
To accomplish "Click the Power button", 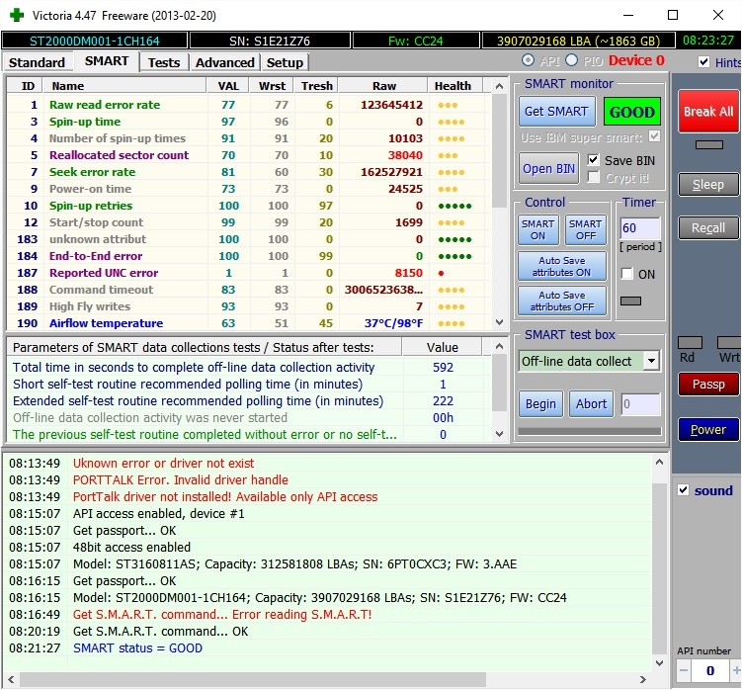I will pyautogui.click(x=708, y=430).
